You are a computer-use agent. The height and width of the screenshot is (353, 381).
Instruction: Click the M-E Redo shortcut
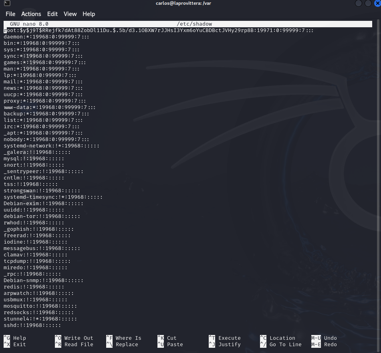tap(324, 345)
